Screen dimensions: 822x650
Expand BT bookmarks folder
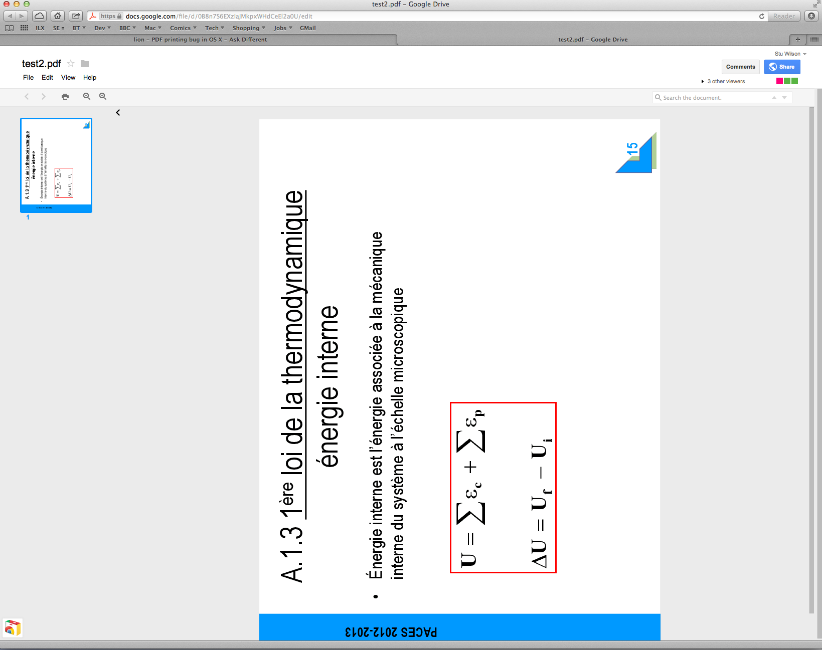tap(79, 28)
